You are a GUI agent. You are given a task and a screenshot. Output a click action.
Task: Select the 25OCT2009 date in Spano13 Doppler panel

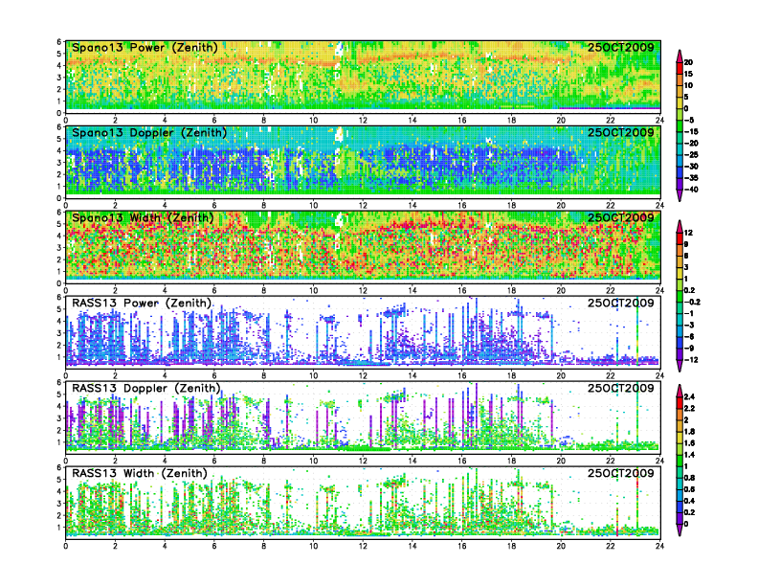[x=621, y=132]
